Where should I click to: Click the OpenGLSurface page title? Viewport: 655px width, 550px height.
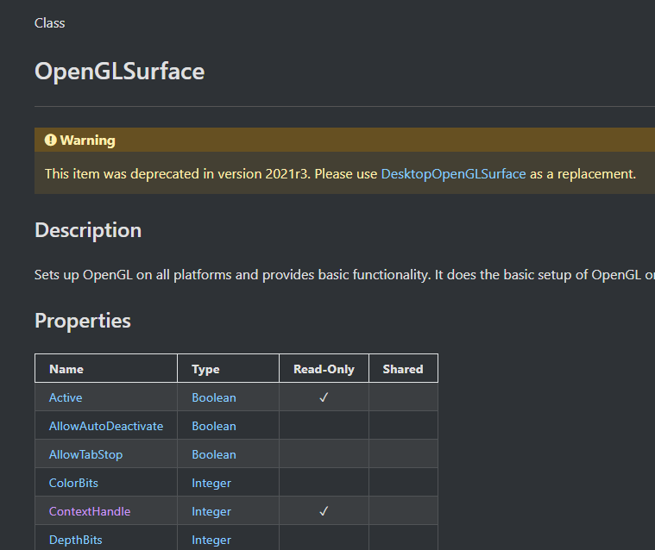[x=119, y=72]
